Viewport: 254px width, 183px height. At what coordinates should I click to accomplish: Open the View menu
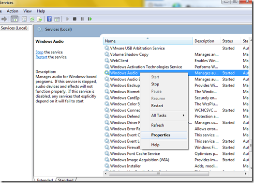pyautogui.click(x=28, y=11)
